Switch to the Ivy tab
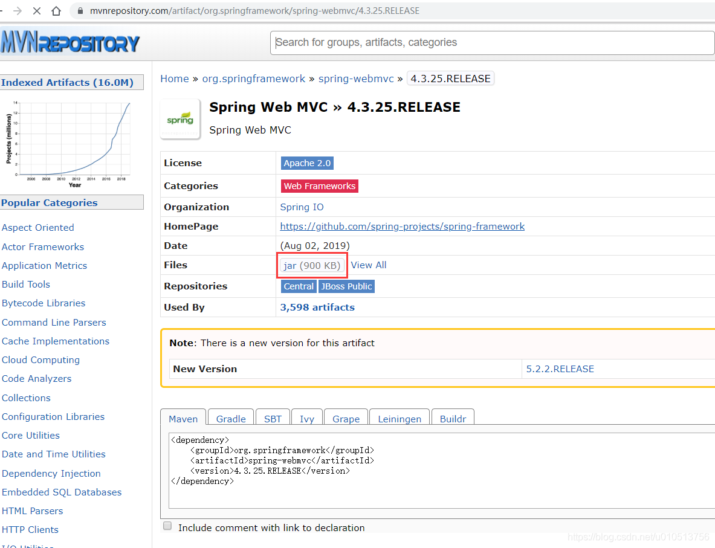Viewport: 715px width, 548px height. click(x=307, y=419)
